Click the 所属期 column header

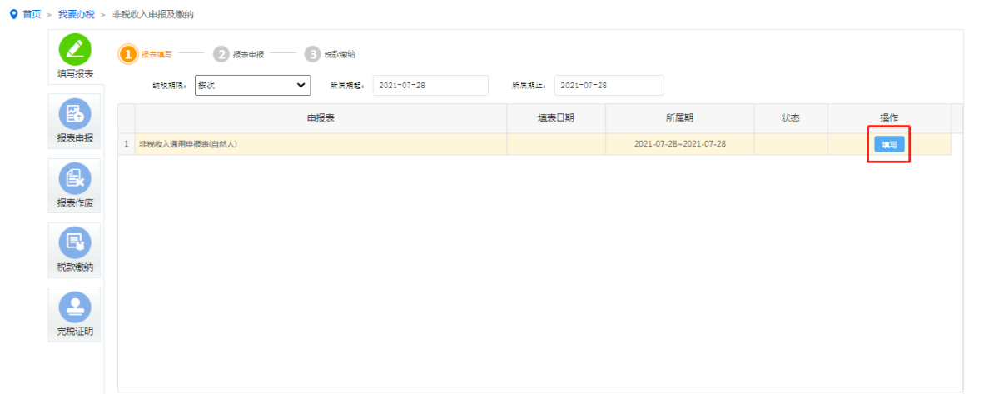(x=679, y=118)
